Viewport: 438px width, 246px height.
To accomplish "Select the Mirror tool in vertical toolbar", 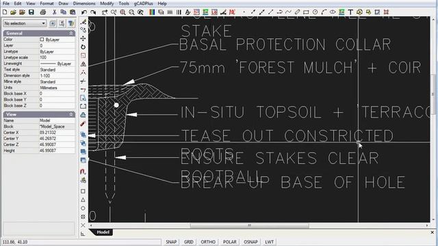I will (83, 64).
